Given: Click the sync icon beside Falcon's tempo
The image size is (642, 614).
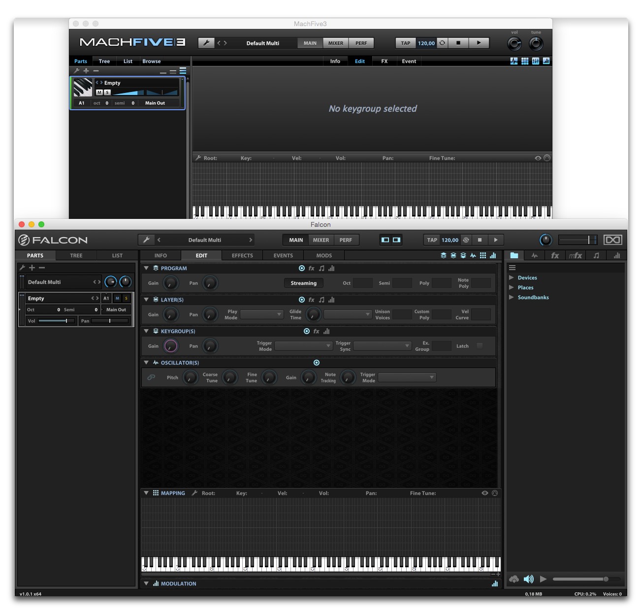Looking at the screenshot, I should [466, 240].
